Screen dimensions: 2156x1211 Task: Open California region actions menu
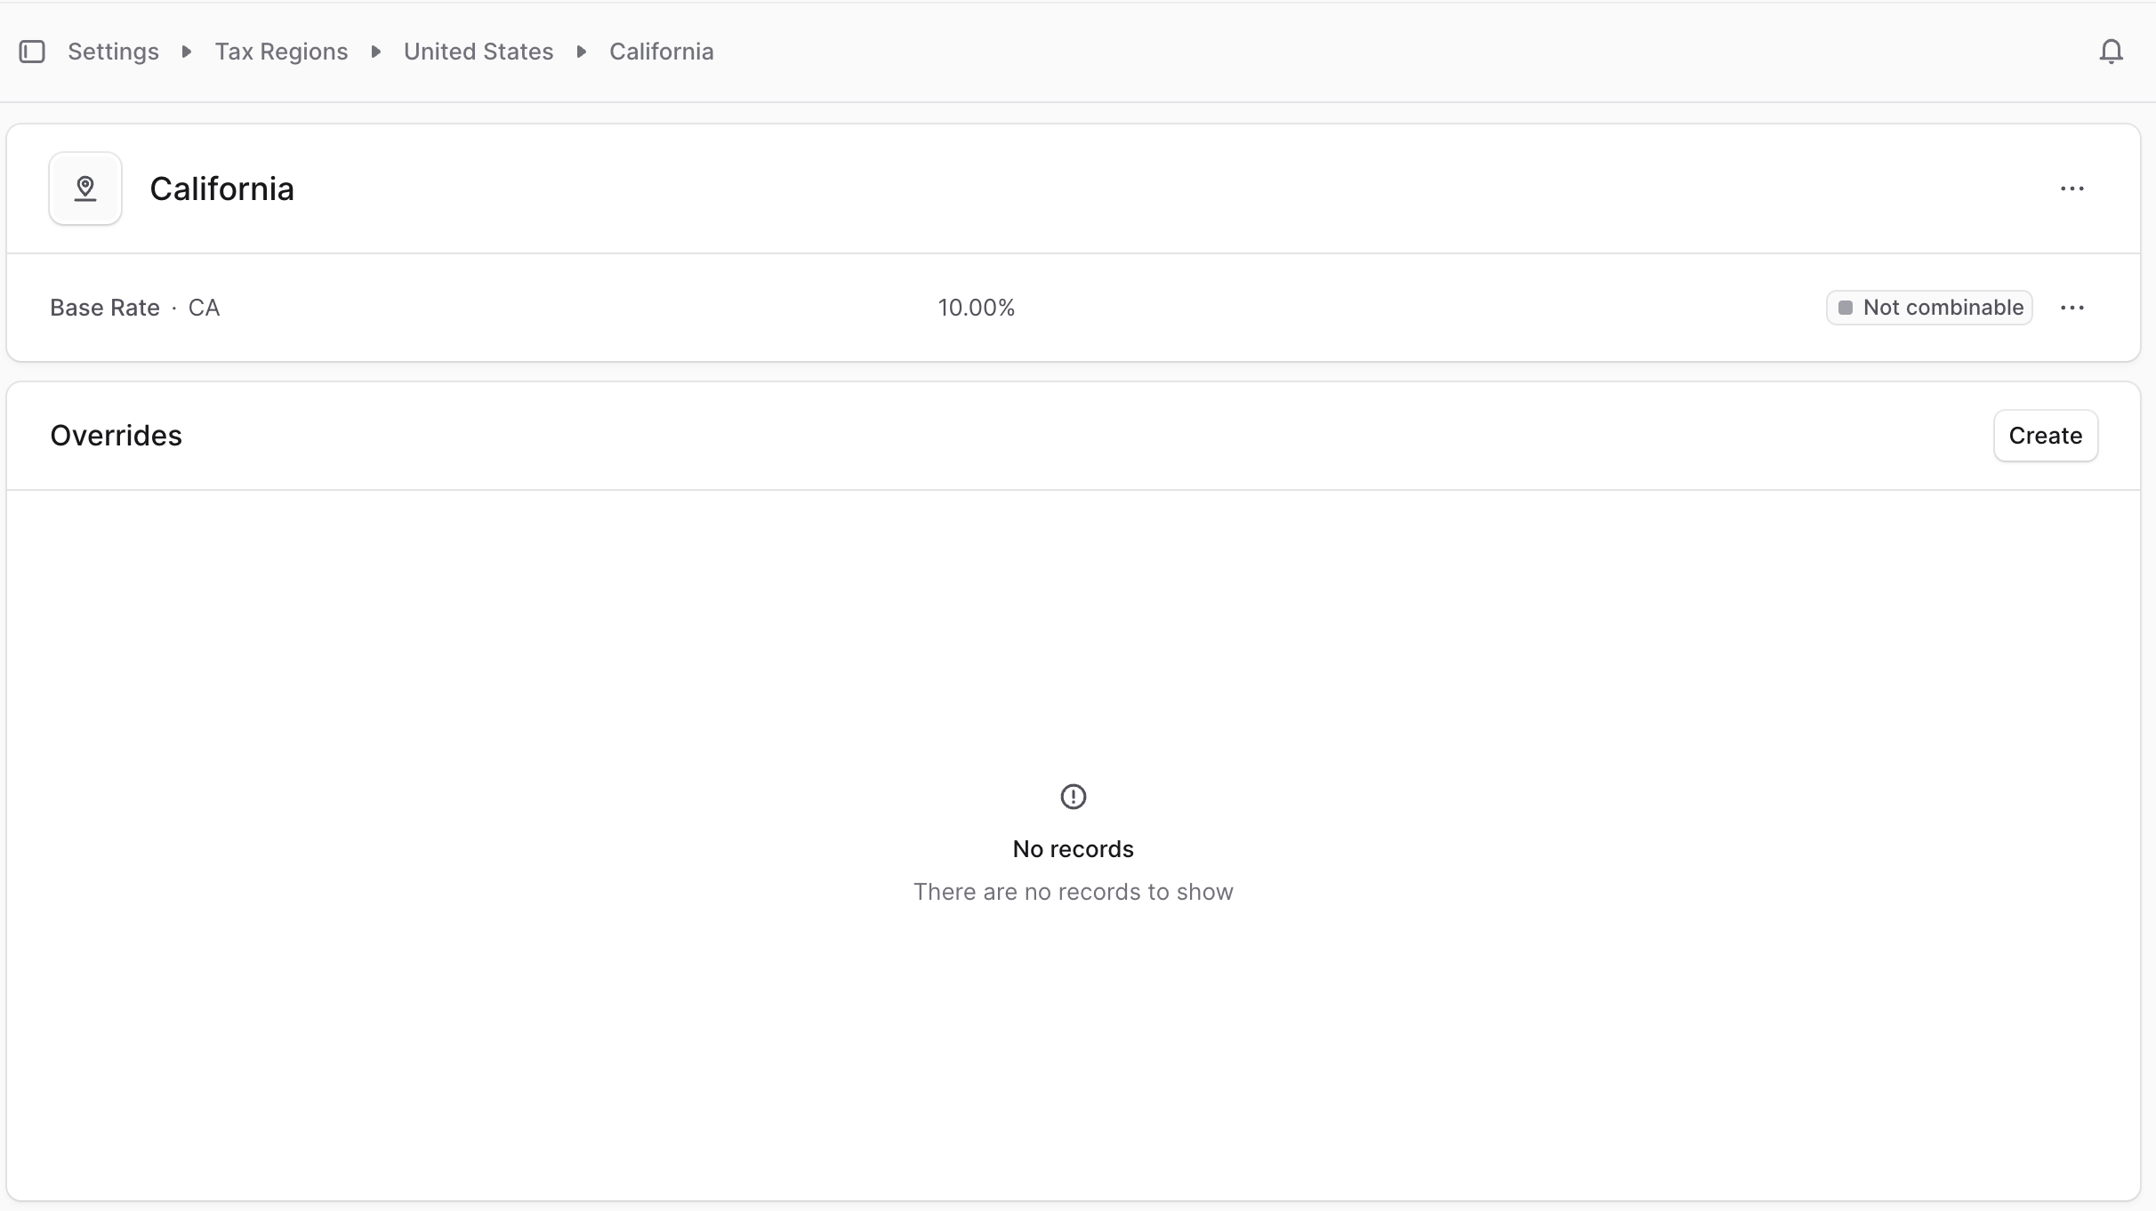point(2072,188)
